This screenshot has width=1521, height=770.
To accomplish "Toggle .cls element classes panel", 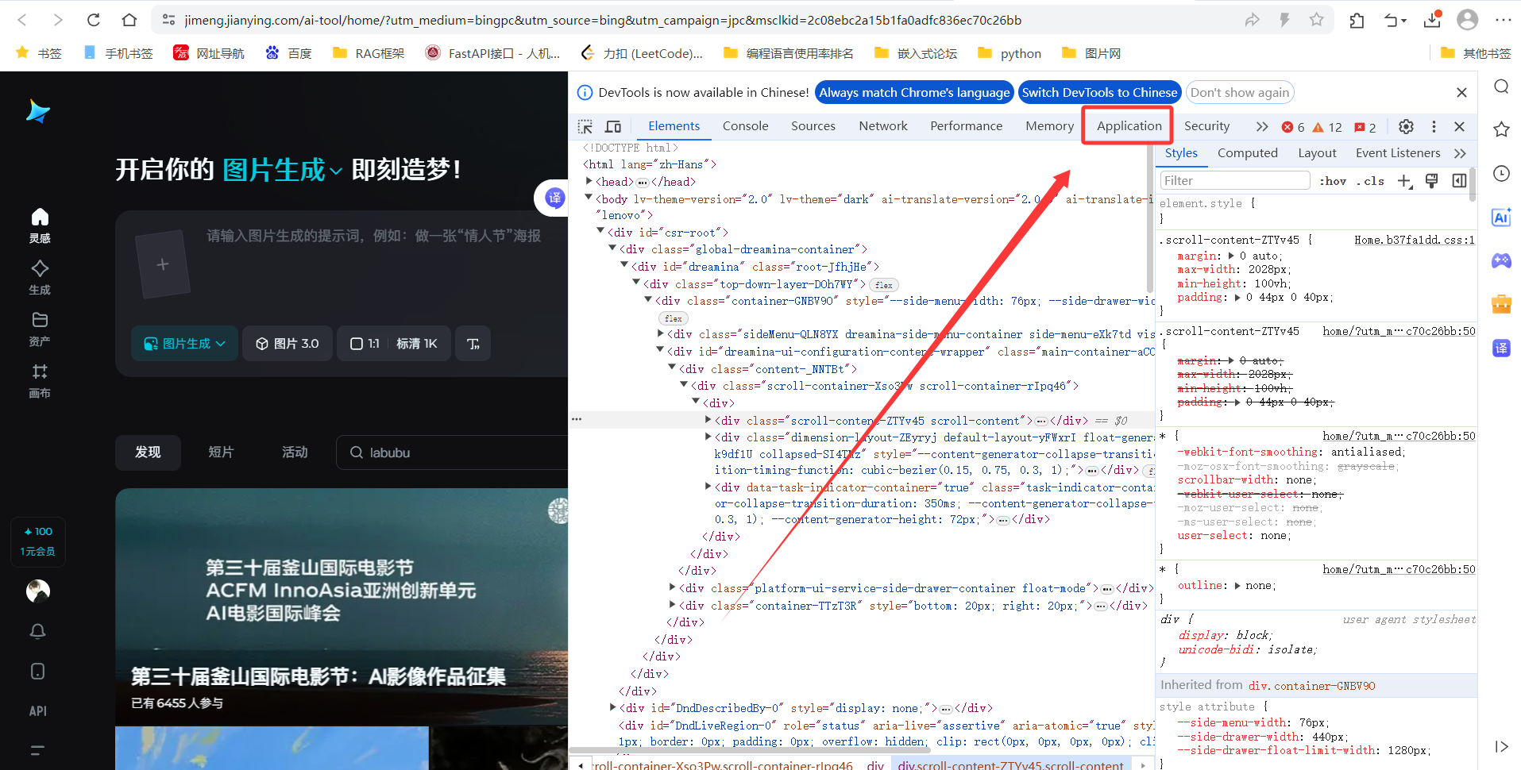I will pyautogui.click(x=1370, y=181).
